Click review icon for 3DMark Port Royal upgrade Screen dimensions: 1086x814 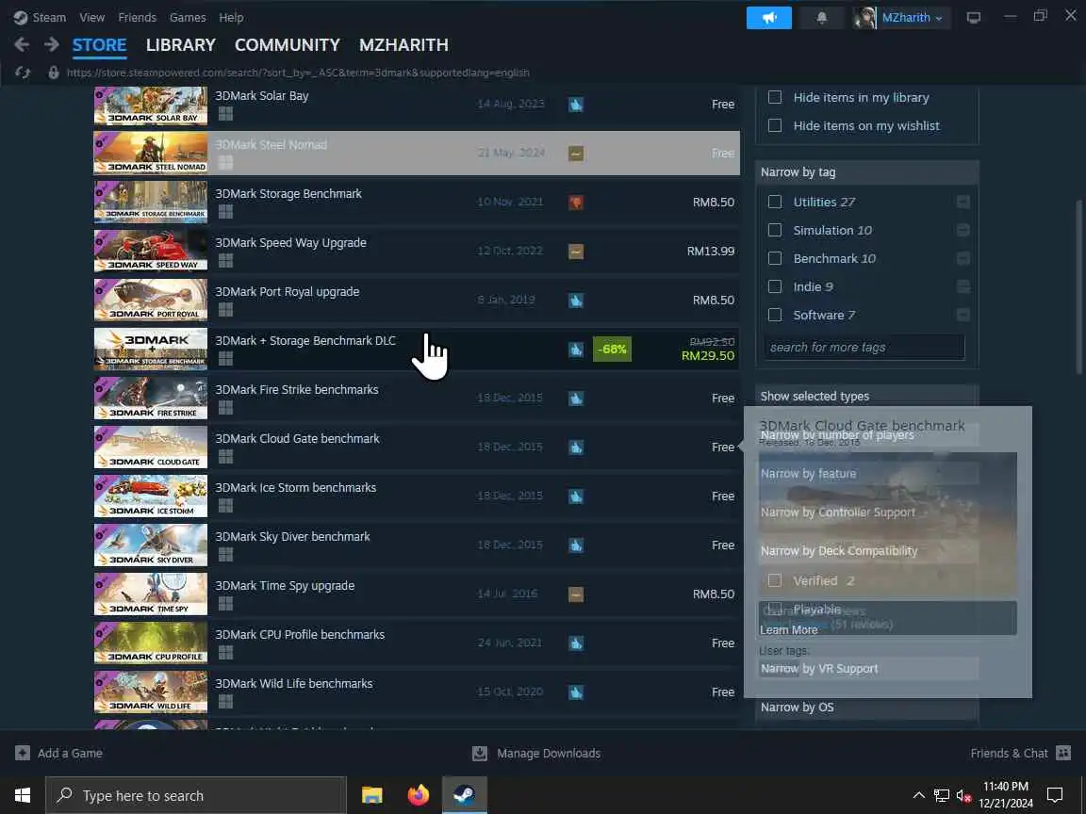point(576,301)
